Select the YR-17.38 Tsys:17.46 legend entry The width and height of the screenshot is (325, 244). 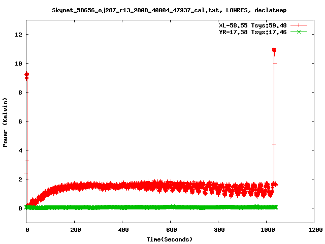click(253, 32)
